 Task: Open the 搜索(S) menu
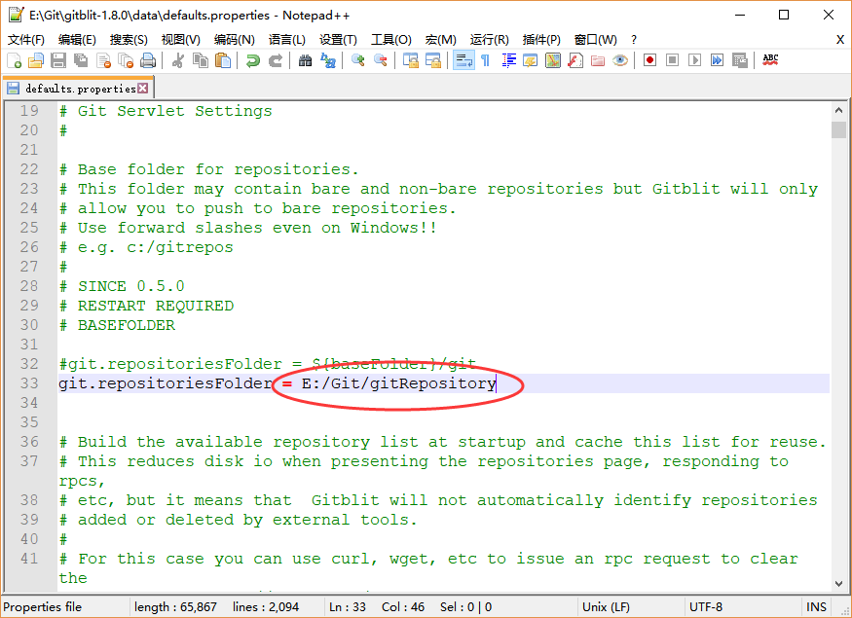point(129,40)
